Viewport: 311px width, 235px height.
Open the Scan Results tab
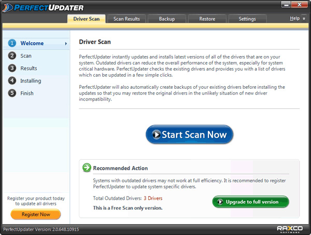click(126, 19)
